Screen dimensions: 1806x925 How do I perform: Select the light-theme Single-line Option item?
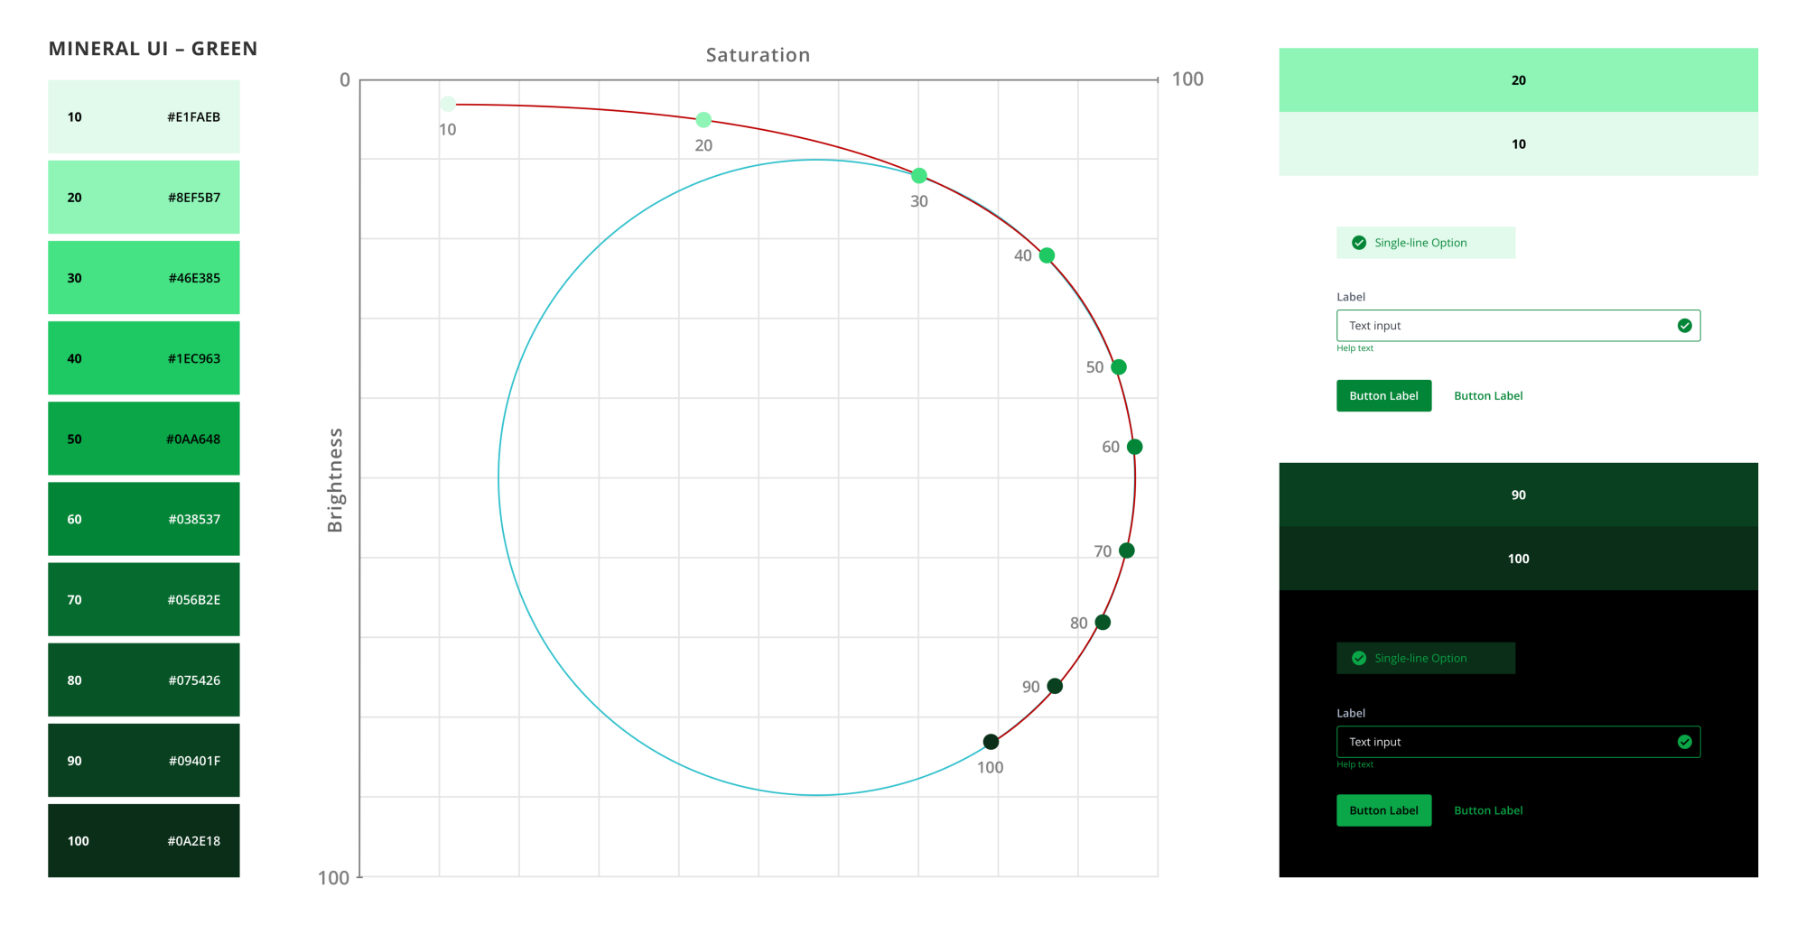click(1425, 243)
